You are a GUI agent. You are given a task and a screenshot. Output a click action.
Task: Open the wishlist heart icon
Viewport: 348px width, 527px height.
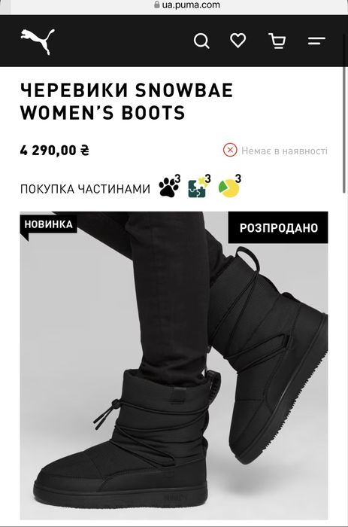[238, 41]
